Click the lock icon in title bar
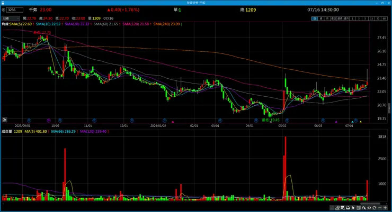392x212 pixels. coord(3,3)
